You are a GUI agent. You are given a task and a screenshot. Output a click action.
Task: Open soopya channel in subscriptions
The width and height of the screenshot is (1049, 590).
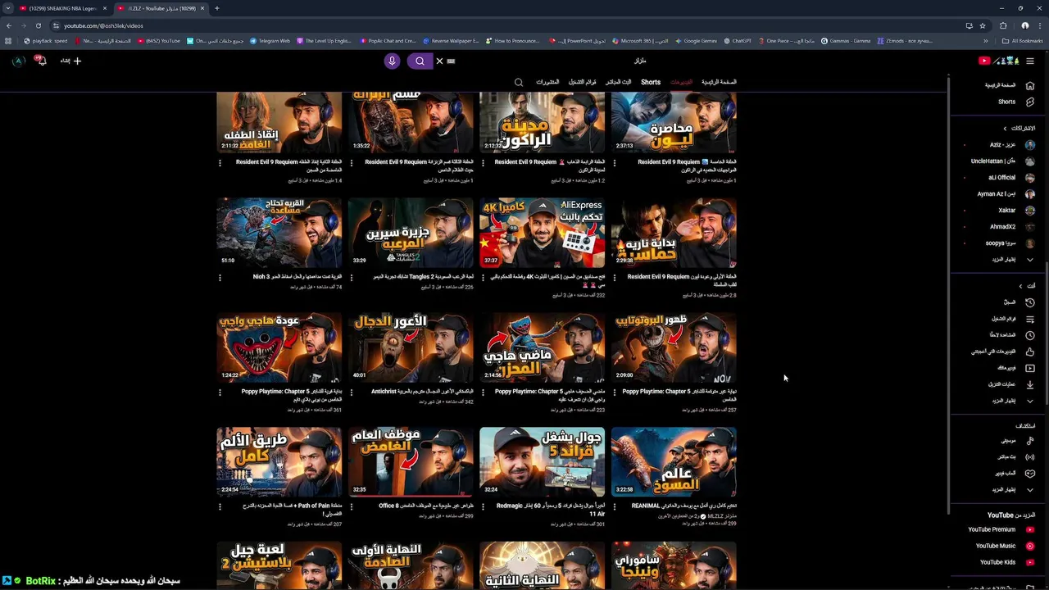(1000, 243)
